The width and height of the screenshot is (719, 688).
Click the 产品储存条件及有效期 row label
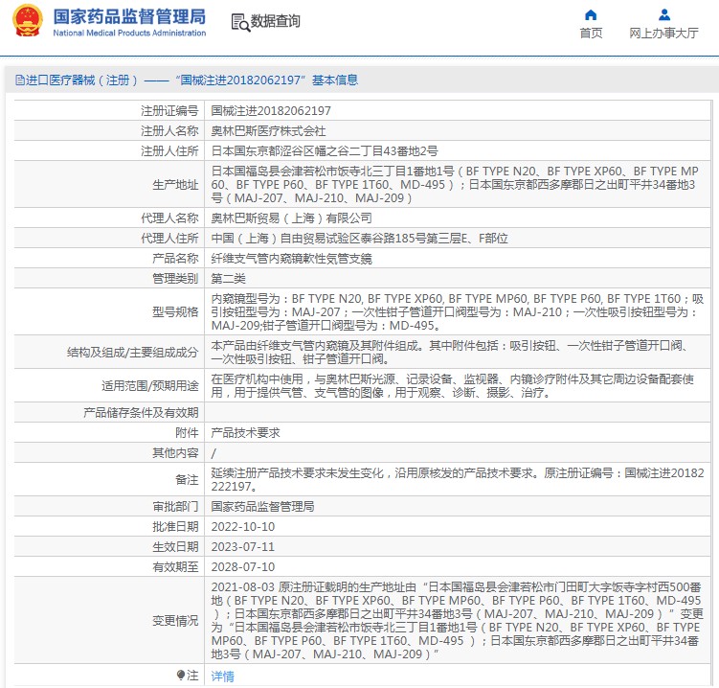pos(141,413)
